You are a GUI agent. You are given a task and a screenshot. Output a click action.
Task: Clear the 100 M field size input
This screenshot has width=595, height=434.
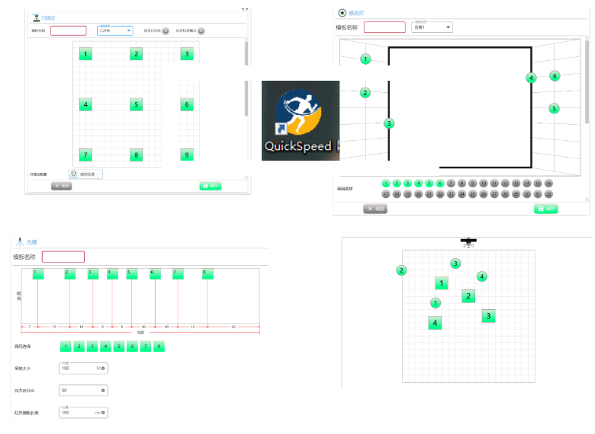(103, 368)
